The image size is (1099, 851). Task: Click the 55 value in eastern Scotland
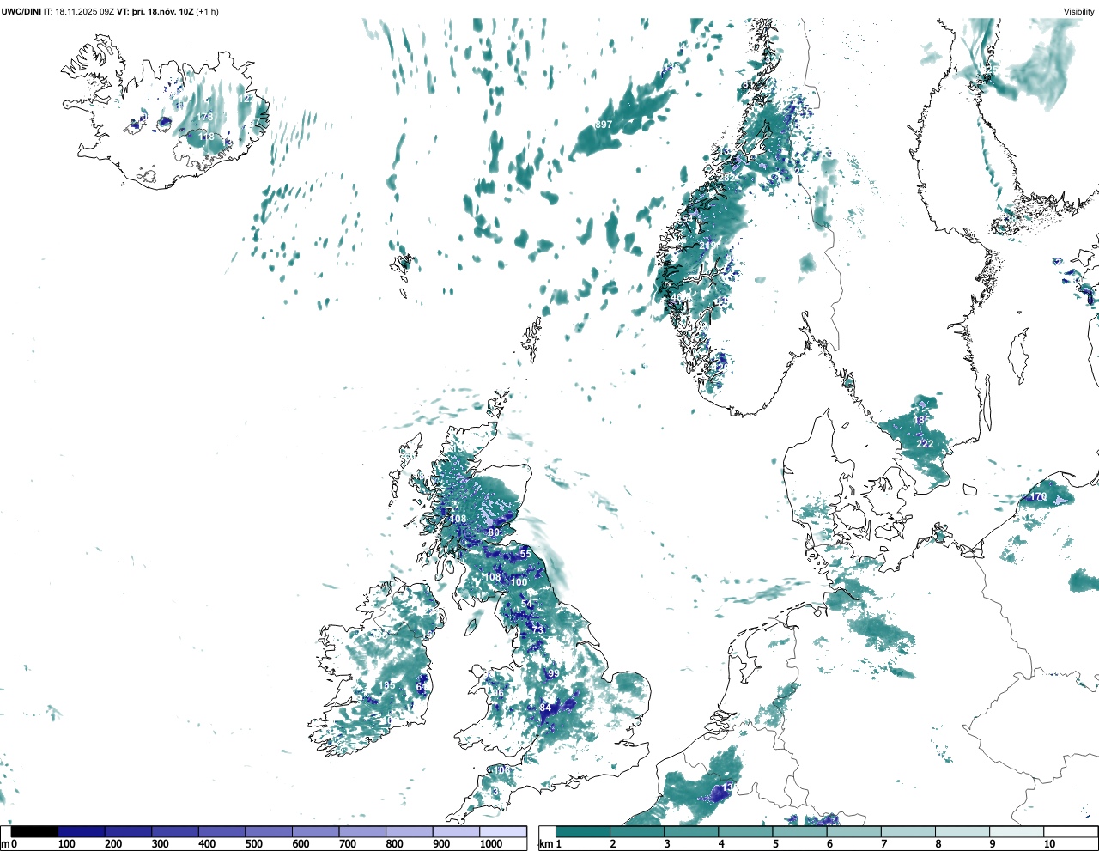pos(525,554)
